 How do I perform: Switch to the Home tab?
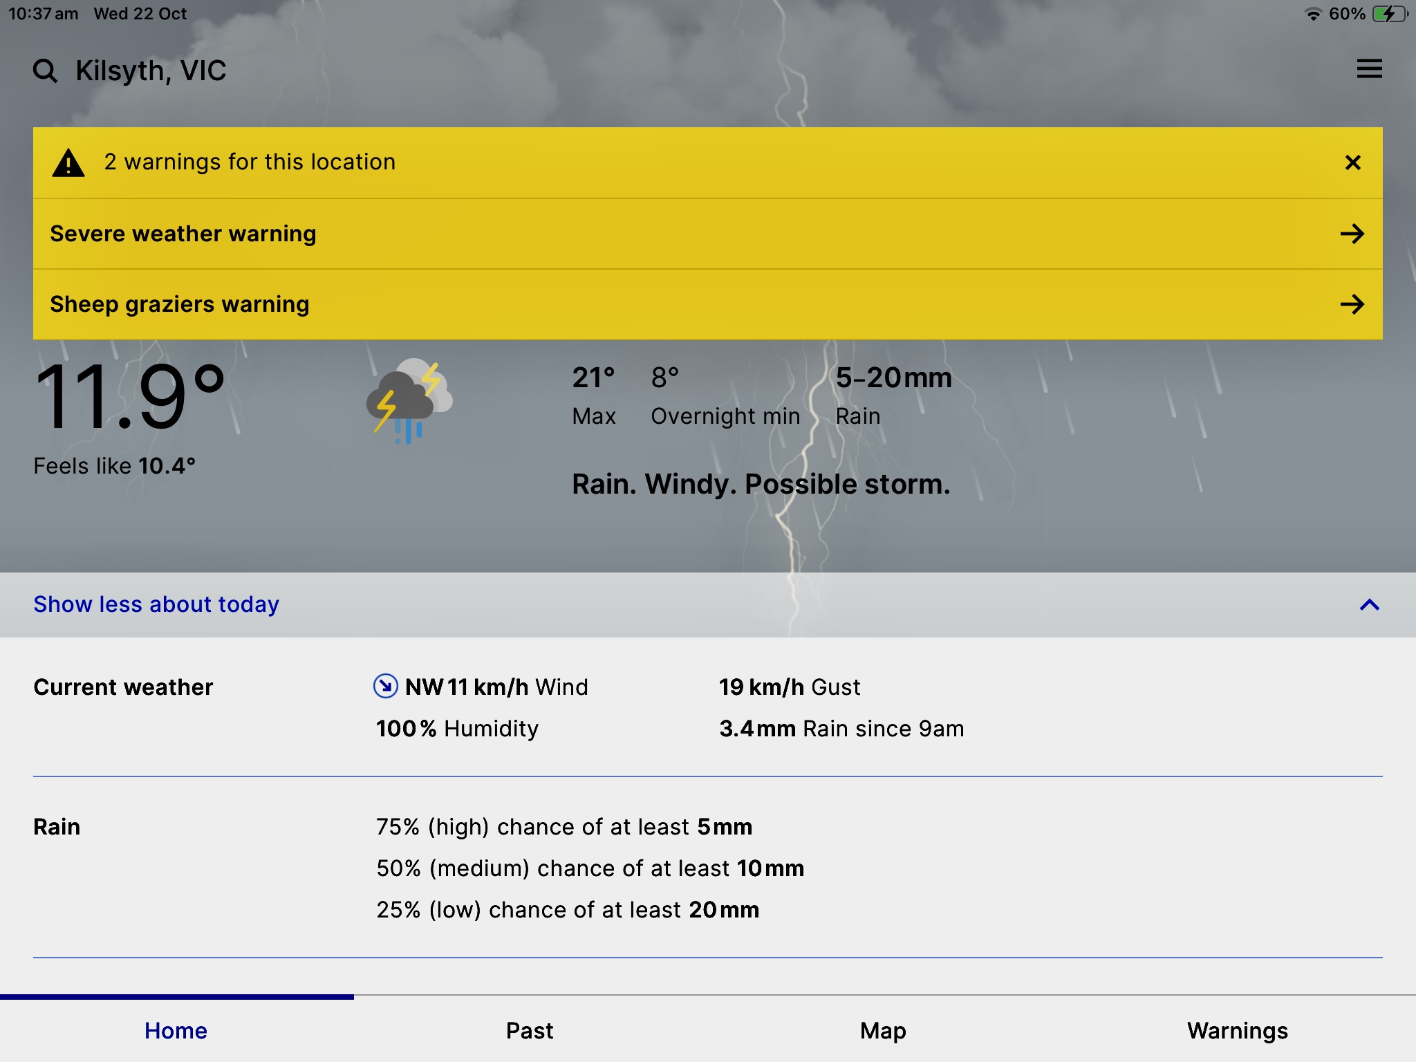[176, 1030]
